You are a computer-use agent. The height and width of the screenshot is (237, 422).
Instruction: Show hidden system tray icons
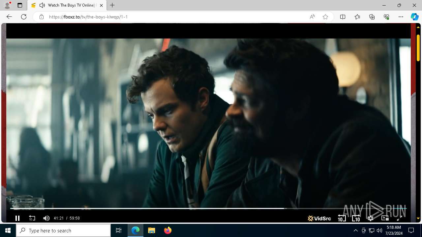point(355,230)
